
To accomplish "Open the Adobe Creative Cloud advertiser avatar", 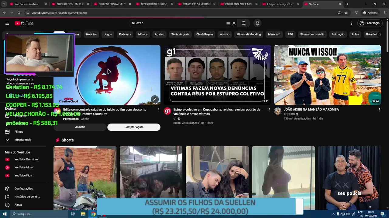I will pyautogui.click(x=57, y=111).
